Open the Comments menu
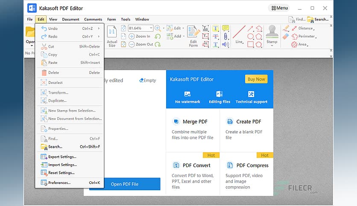 tap(93, 19)
